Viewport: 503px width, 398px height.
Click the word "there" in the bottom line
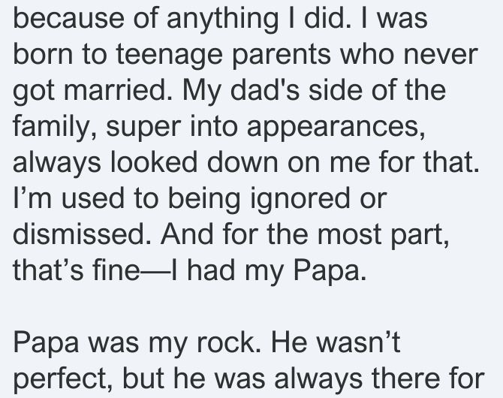tap(405, 378)
